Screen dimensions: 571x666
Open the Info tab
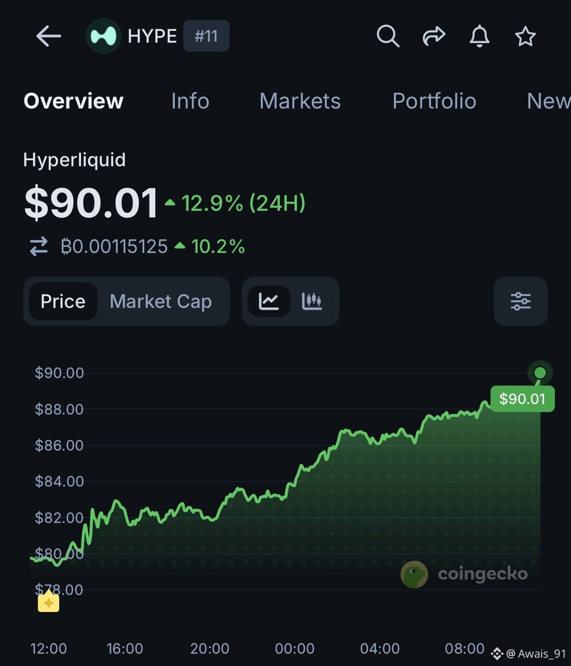(190, 101)
